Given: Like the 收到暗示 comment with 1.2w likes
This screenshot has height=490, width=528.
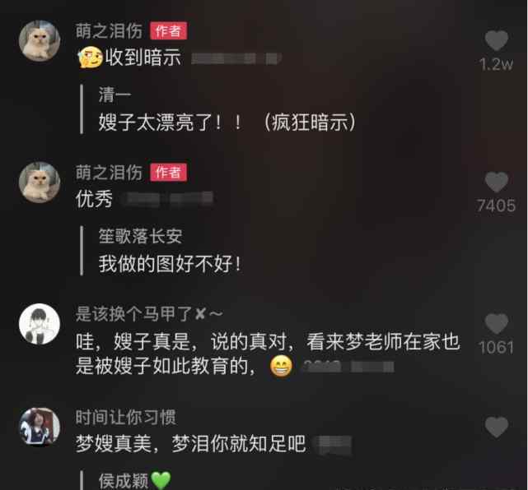Looking at the screenshot, I should coord(497,40).
